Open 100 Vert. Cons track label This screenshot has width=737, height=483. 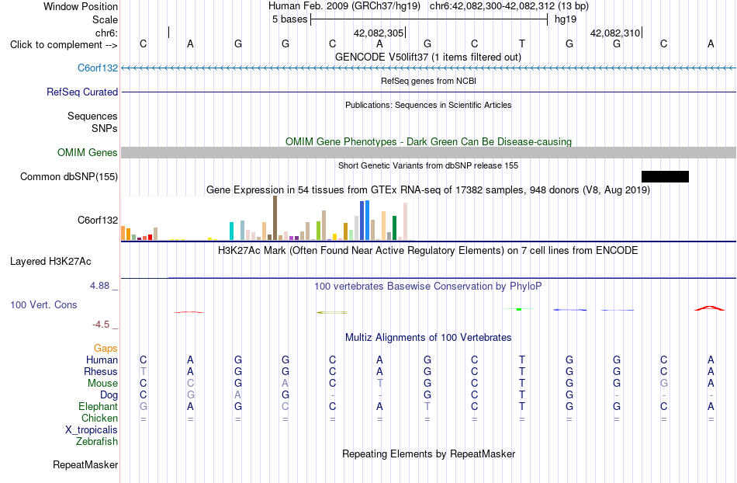43,304
